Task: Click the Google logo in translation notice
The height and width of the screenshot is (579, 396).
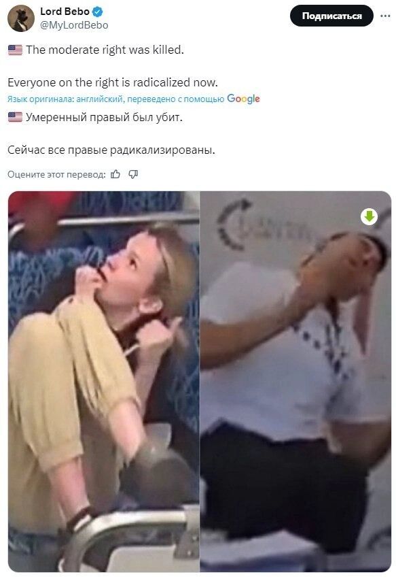Action: [x=243, y=99]
